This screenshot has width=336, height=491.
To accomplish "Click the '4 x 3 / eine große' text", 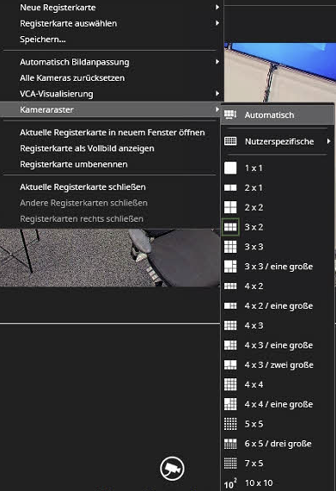I will coord(278,346).
